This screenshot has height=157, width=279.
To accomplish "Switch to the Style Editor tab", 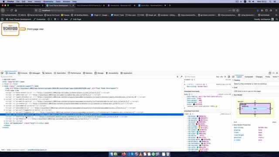I will pos(60,73).
